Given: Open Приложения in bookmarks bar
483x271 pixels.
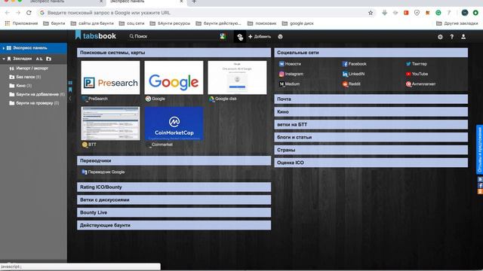Looking at the screenshot, I should click(x=21, y=23).
